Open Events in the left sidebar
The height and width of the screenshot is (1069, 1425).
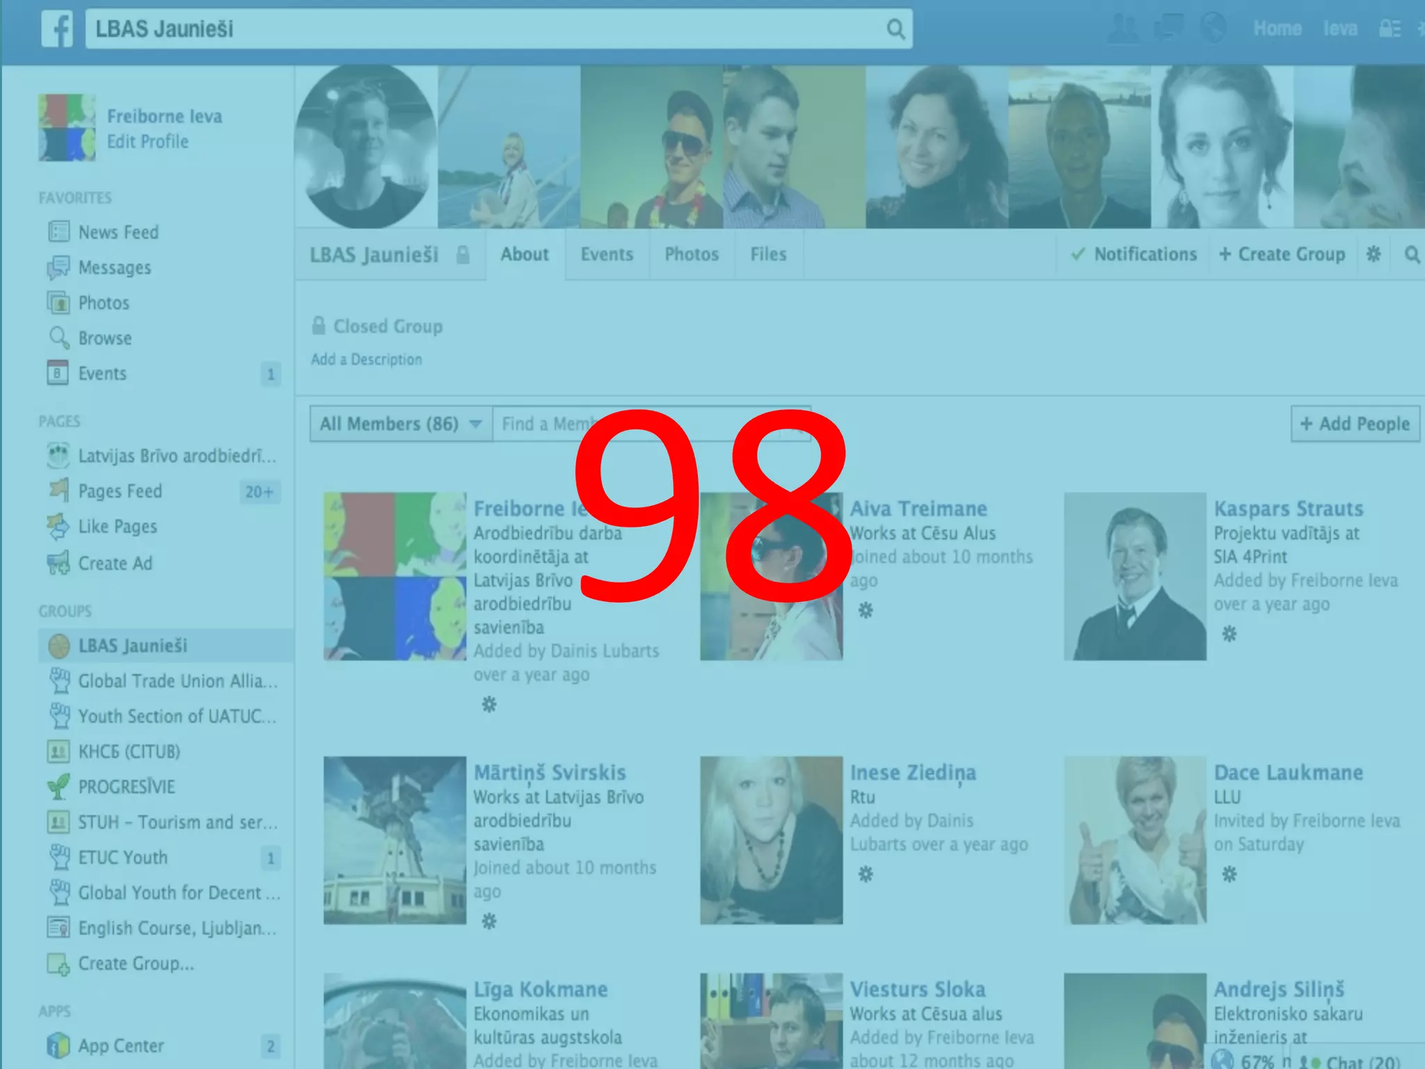[x=102, y=374]
